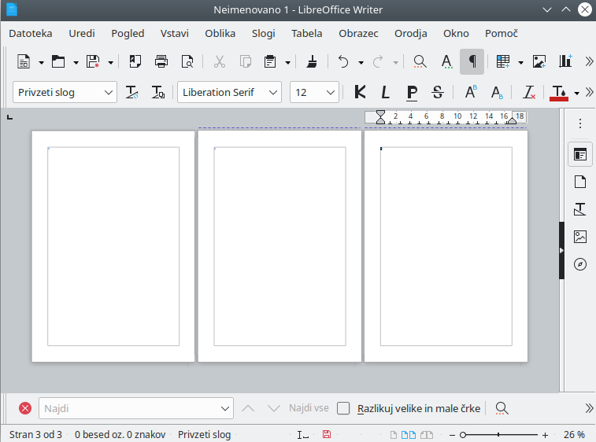Image resolution: width=596 pixels, height=442 pixels.
Task: Apply strikethrough formatting icon
Action: coord(438,92)
